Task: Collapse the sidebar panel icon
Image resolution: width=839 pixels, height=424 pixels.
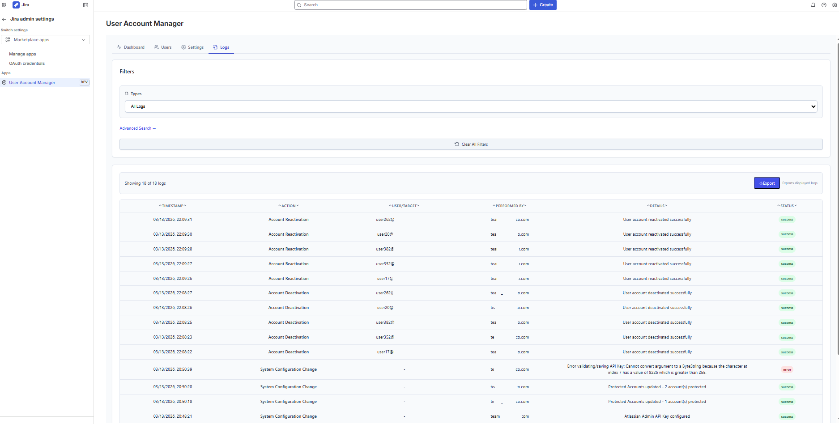Action: pyautogui.click(x=85, y=5)
